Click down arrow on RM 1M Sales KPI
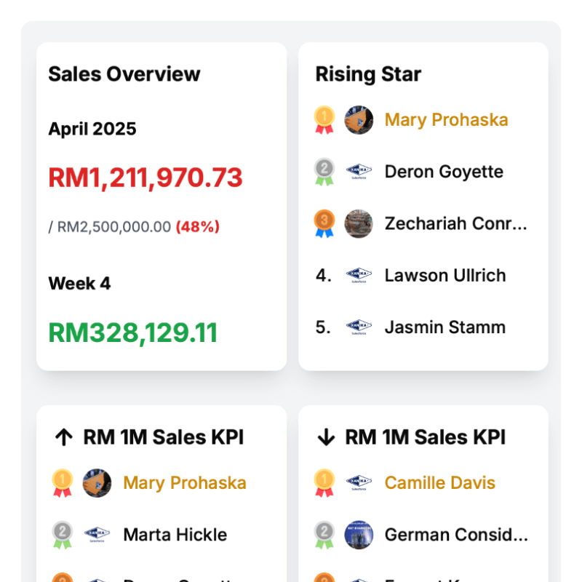The height and width of the screenshot is (582, 582). click(x=326, y=437)
